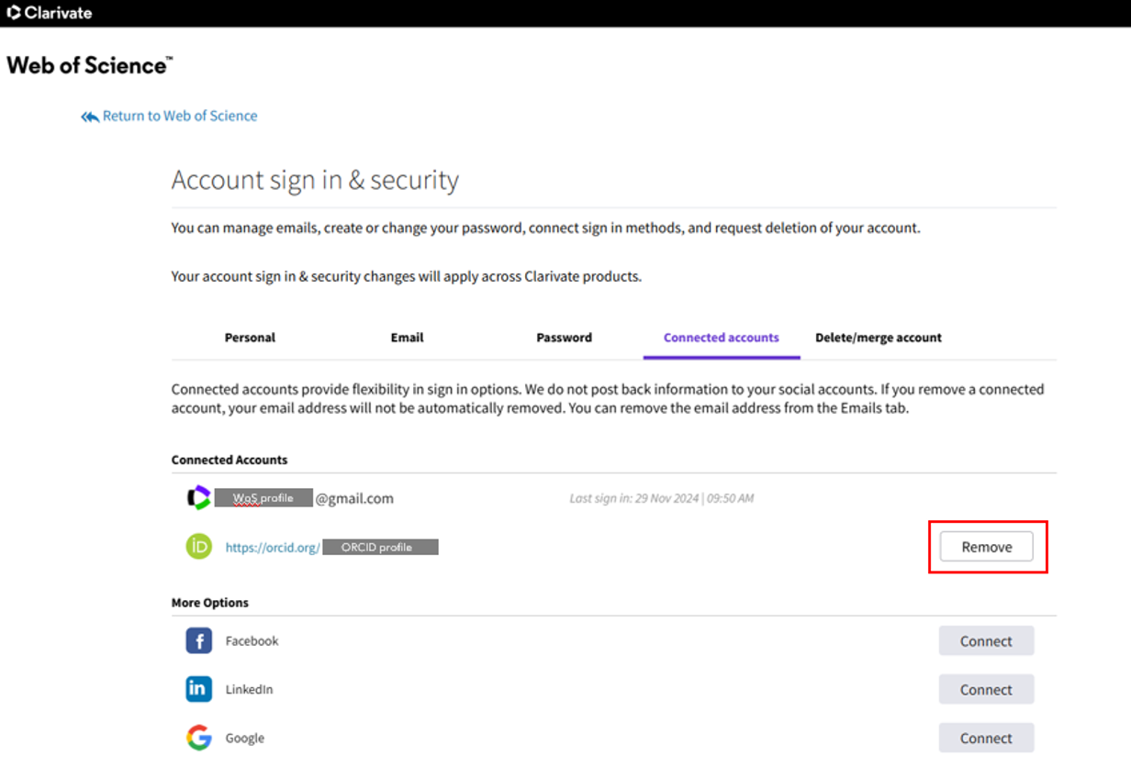Open the Personal tab
Screen dimensions: 1131x767
coord(250,338)
